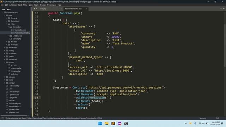Collapse the app folder
This screenshot has width=226, height=127.
[5, 15]
